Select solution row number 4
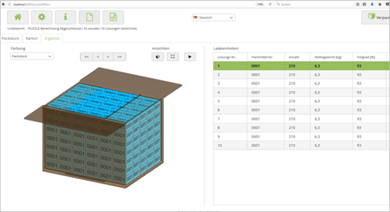Screen dimensions: 390x212 click(301, 92)
